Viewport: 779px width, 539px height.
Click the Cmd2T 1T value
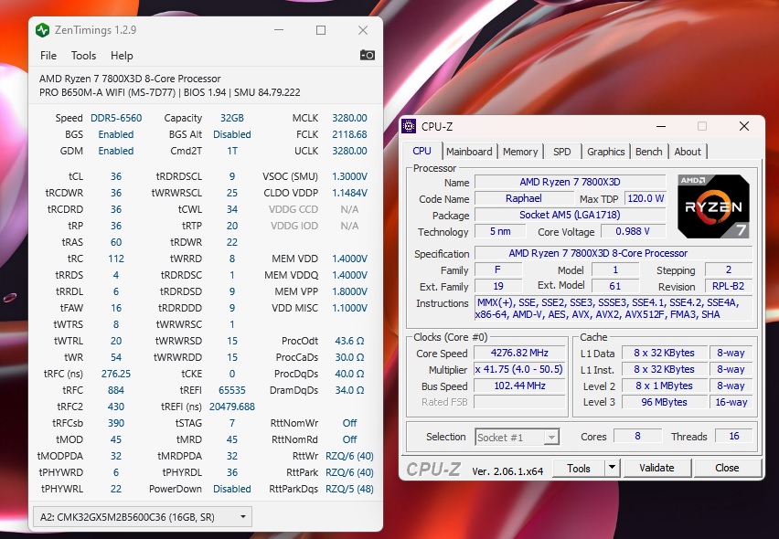[232, 151]
